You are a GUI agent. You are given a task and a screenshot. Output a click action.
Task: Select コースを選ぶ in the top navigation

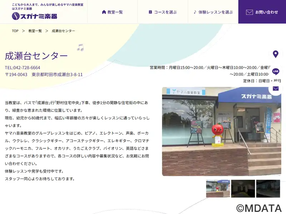pos(163,12)
